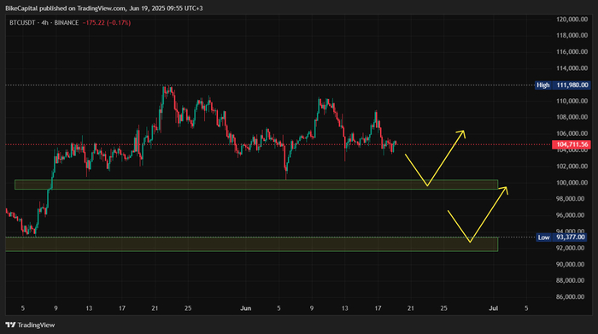Select the upper green support zone

(256, 185)
